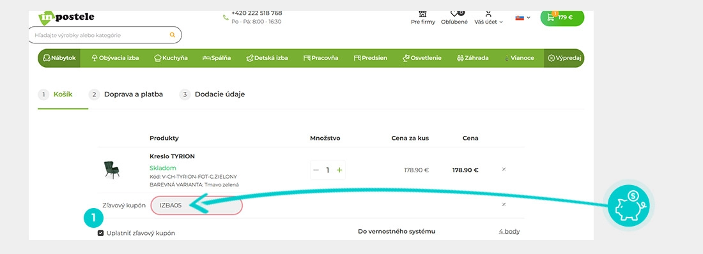Click the coupon field containing IZBA05
This screenshot has width=703, height=254.
(196, 205)
